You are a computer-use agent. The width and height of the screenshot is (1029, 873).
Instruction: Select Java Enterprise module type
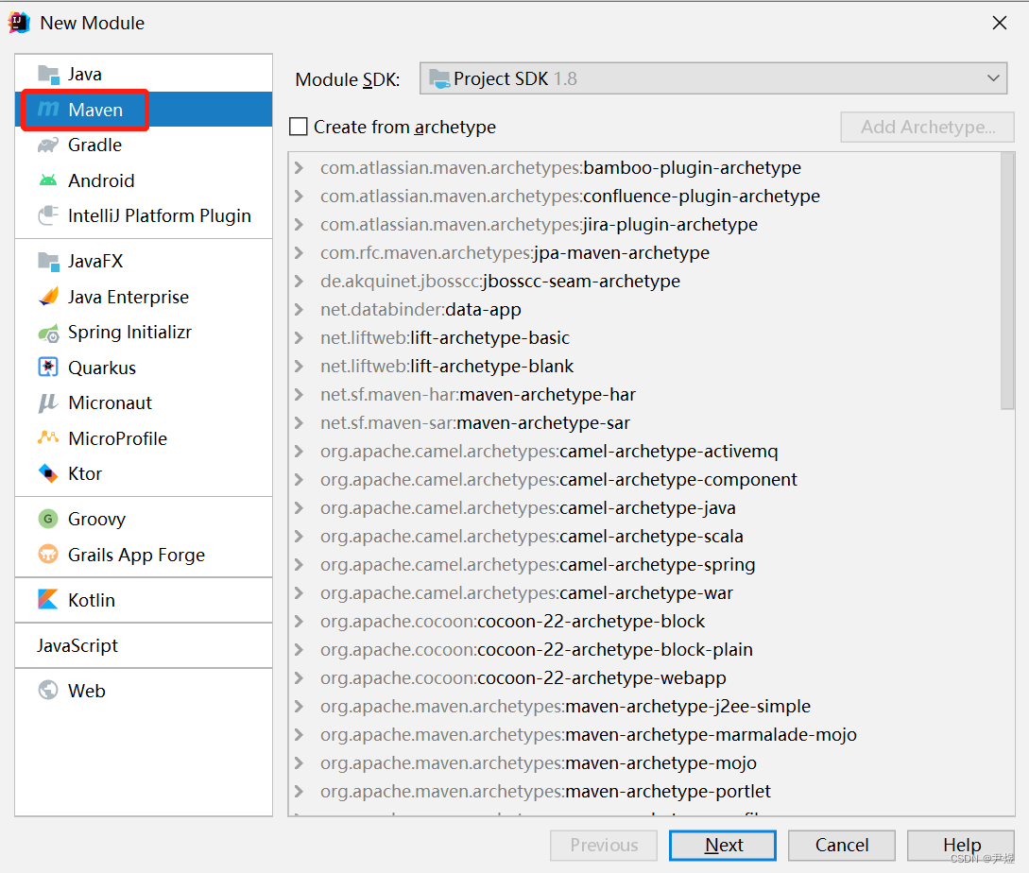(144, 298)
